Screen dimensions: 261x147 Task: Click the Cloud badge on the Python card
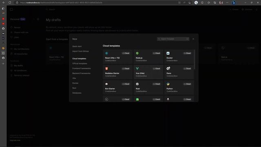[x=187, y=84]
